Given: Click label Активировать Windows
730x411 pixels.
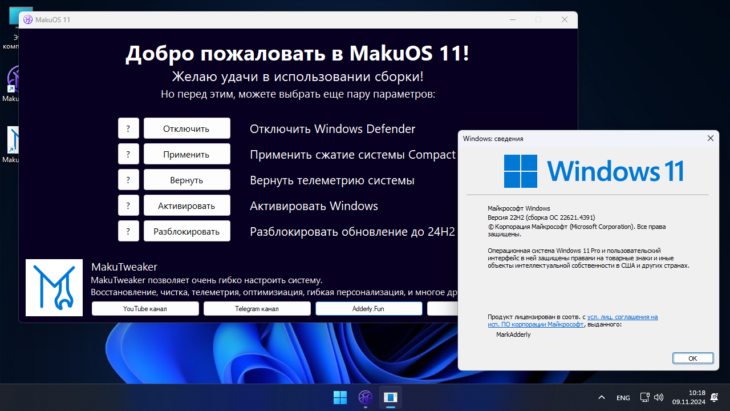Looking at the screenshot, I should tap(314, 206).
